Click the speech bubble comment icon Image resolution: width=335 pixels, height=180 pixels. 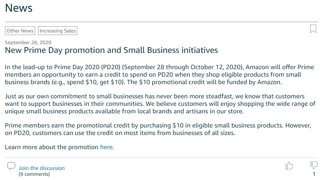pos(11,166)
